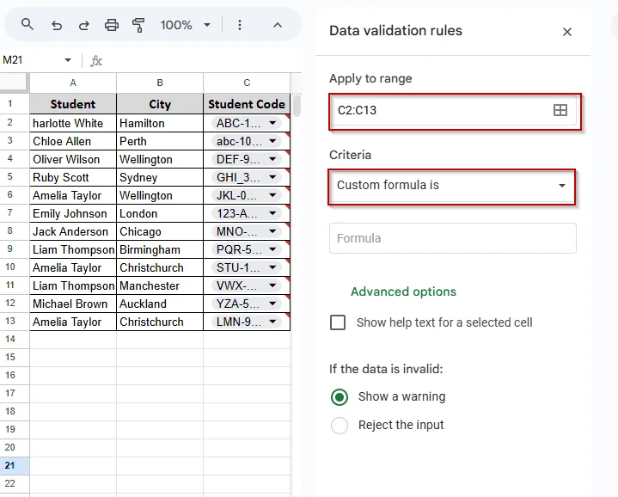Click the vertical scrollbar beside column C
Screen dimensions: 618x497
pos(297,106)
